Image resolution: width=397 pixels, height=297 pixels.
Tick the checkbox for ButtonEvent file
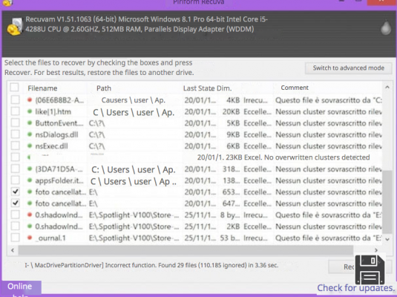point(15,123)
